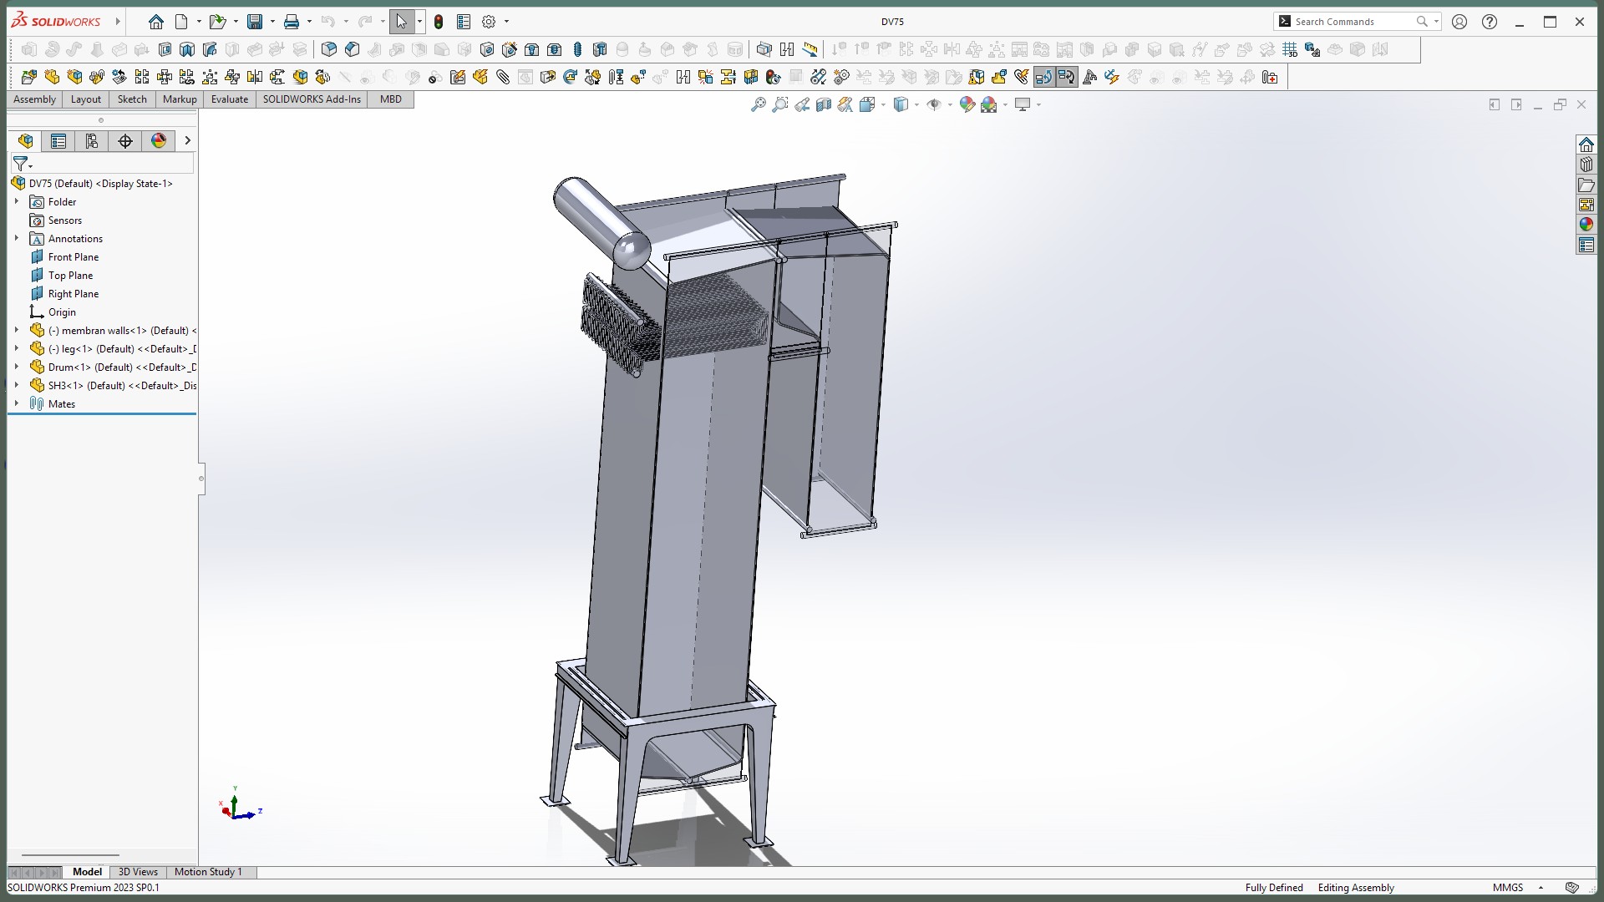Screen dimensions: 1604x902
Task: Click the File Properties icon
Action: tap(464, 22)
